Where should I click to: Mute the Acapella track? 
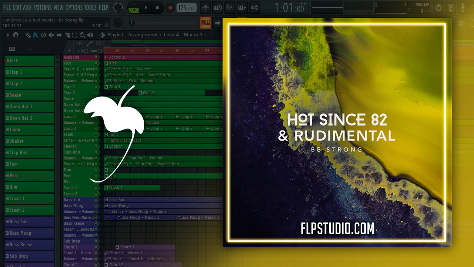click(x=96, y=57)
